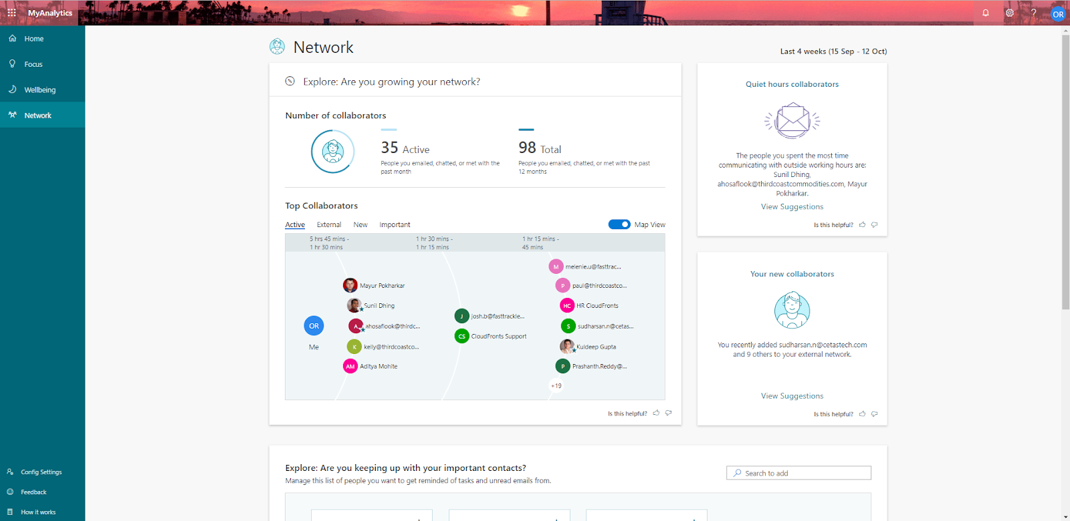Select sudharsan.n@cetas... avatar

tap(568, 326)
